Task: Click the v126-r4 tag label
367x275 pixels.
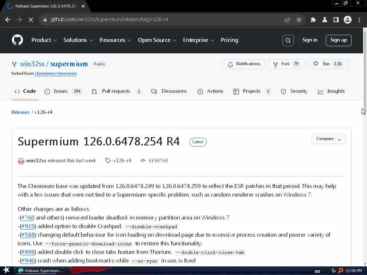Action: pos(122,161)
